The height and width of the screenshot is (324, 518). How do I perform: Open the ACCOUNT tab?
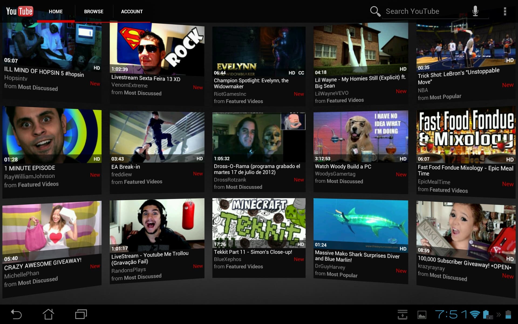[x=132, y=12]
